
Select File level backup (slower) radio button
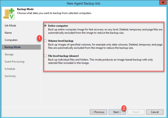pos(45,56)
